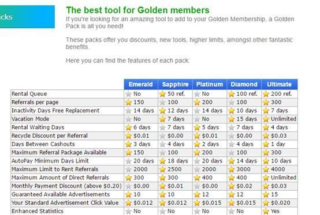Screen dimensions: 320x215
Task: Click the Guaranteed Available Advertisements label
Action: coord(61,194)
